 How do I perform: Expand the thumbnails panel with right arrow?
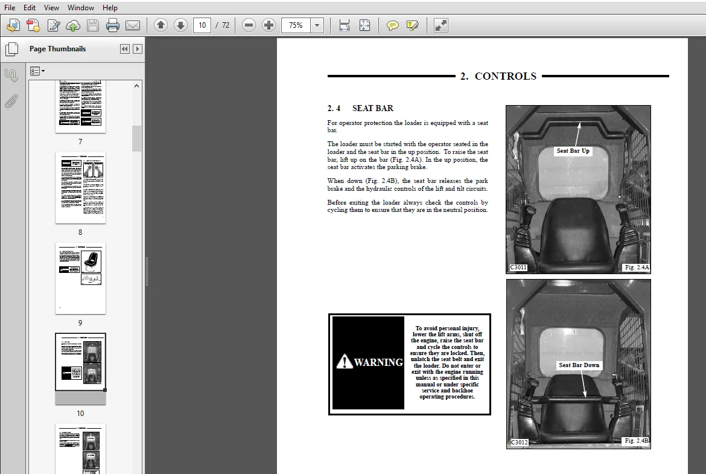coord(138,49)
